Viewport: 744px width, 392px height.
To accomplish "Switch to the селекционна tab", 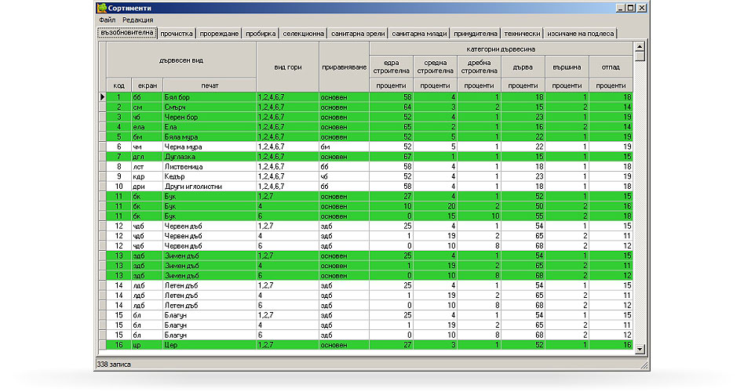I will [303, 34].
